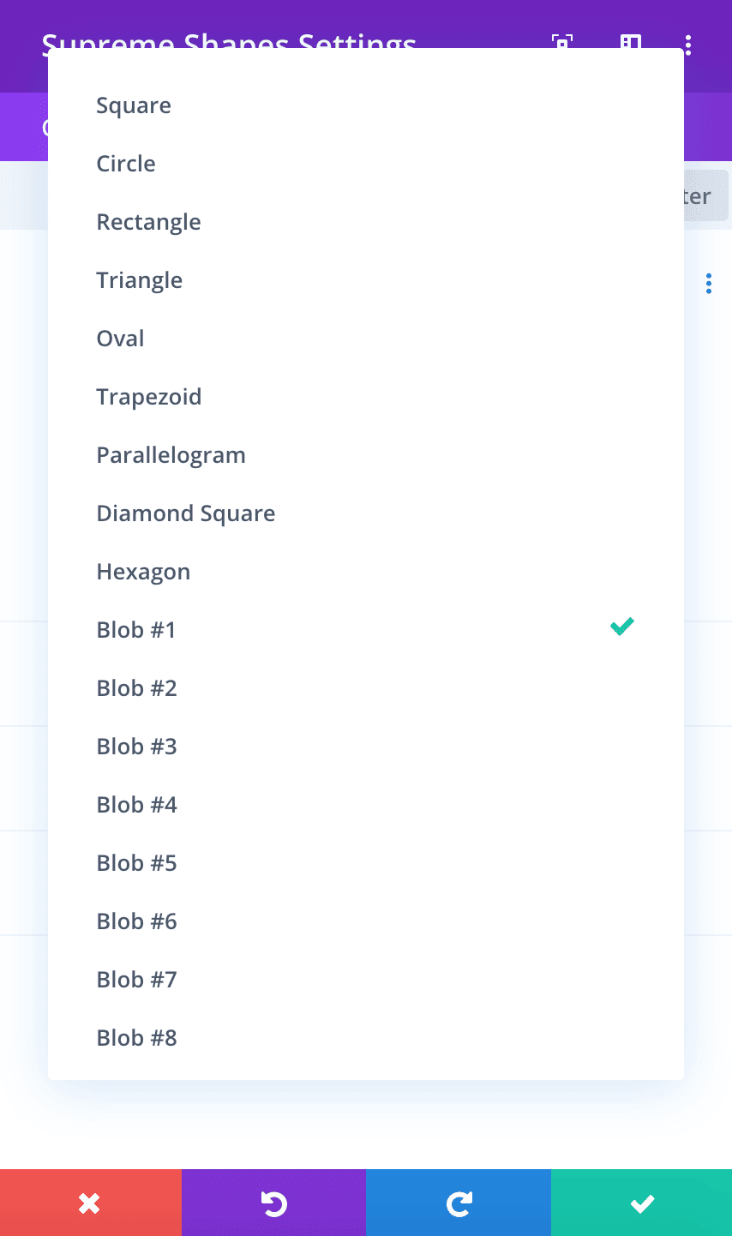
Task: Select the Blob #8 option
Action: pos(366,1038)
